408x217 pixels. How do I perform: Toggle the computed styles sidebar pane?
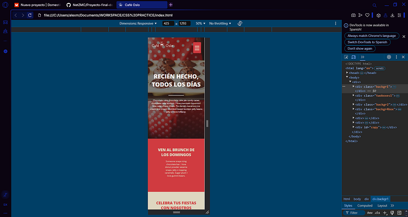click(x=400, y=213)
